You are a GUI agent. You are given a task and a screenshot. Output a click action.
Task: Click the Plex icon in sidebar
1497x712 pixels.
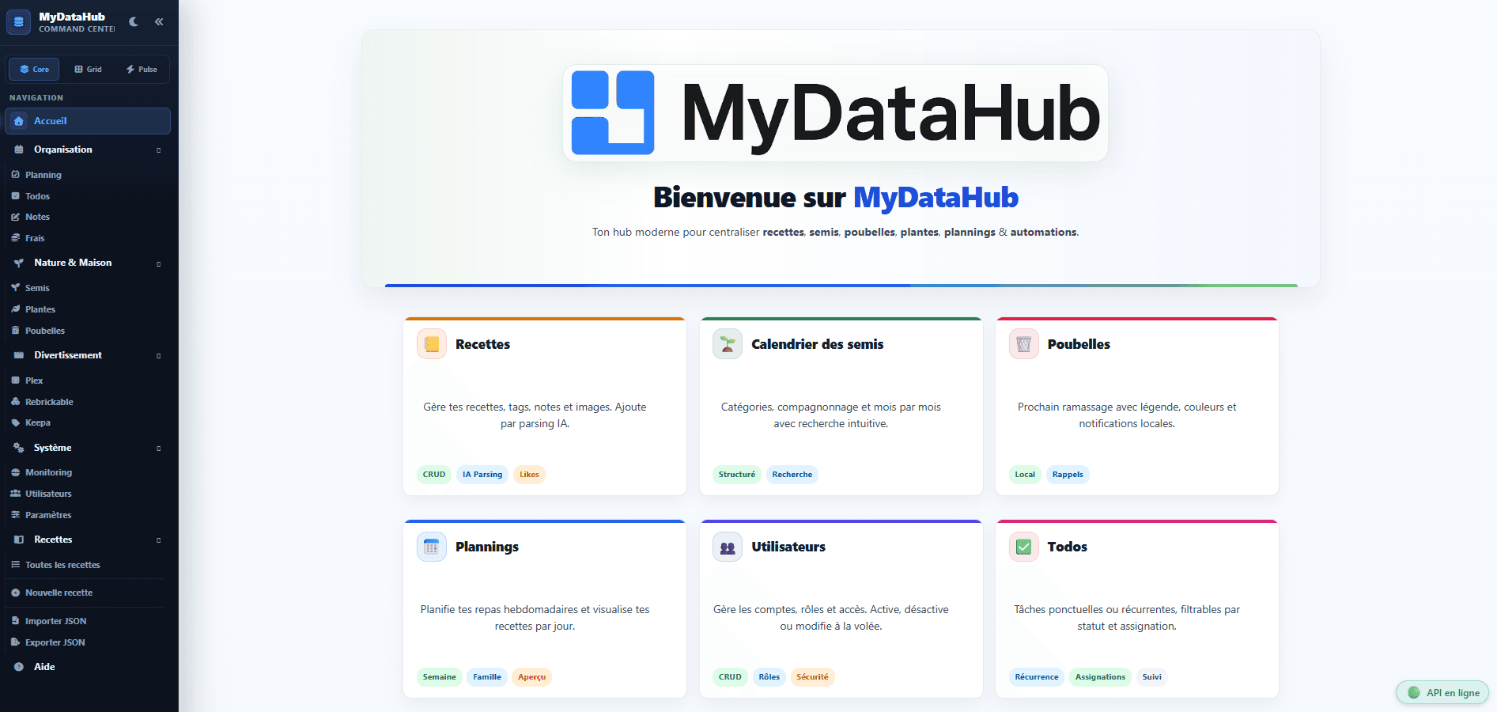tap(15, 381)
